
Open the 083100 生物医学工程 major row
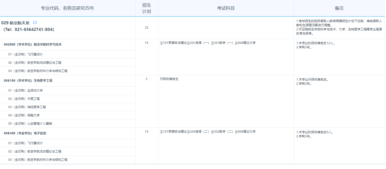click(28, 81)
